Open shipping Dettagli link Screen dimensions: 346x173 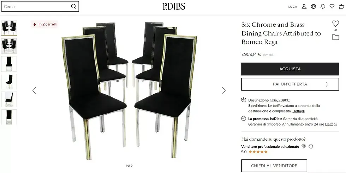click(299, 111)
